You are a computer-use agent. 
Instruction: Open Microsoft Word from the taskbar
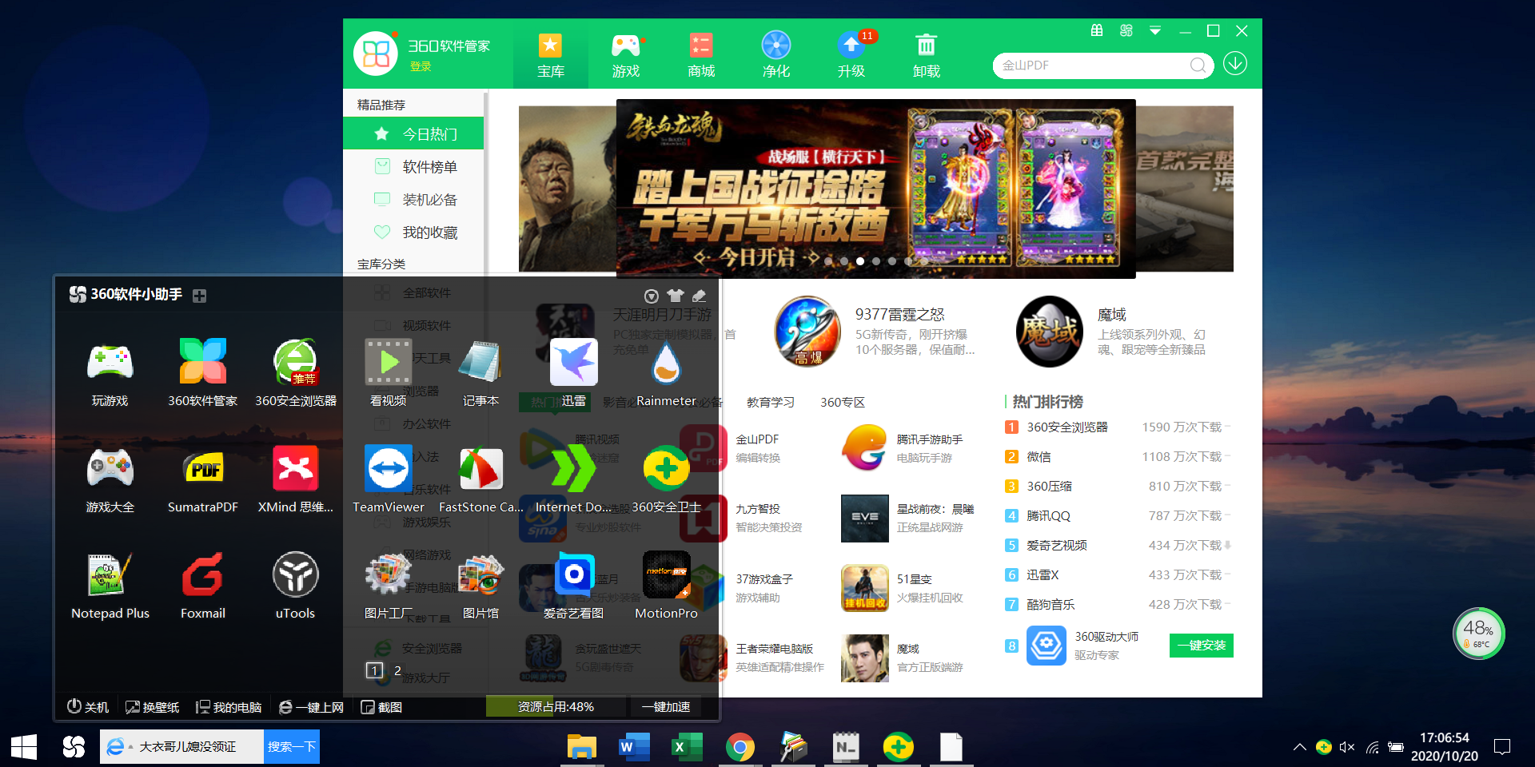click(635, 748)
